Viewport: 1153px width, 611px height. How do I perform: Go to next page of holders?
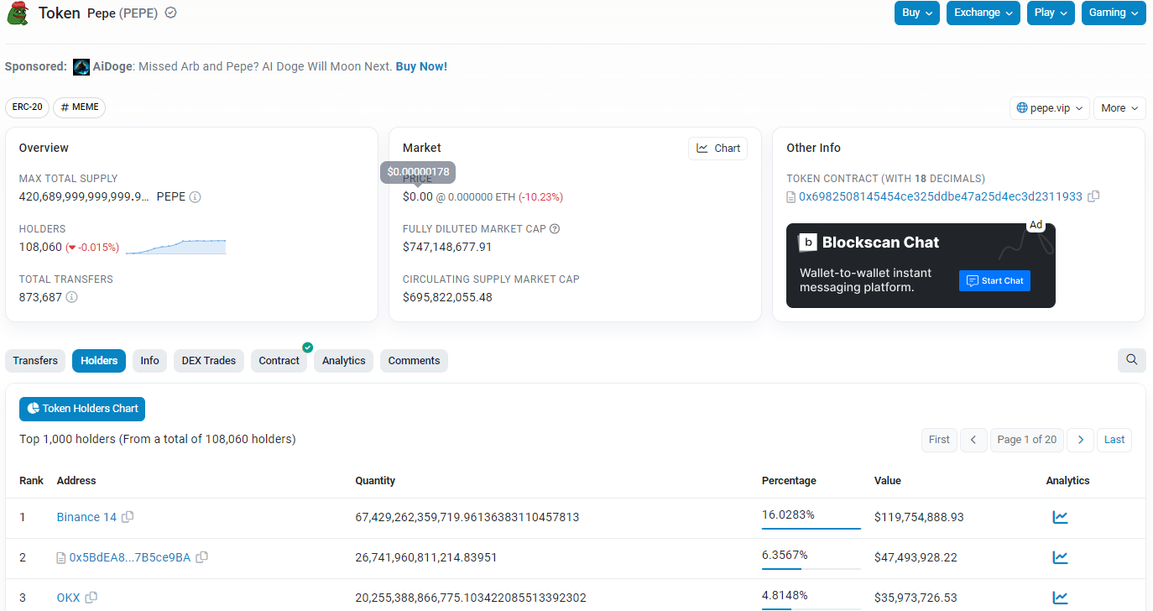1080,440
